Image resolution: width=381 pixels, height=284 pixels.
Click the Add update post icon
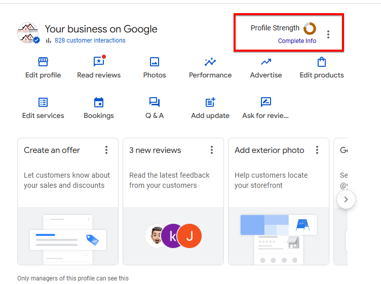click(x=210, y=103)
